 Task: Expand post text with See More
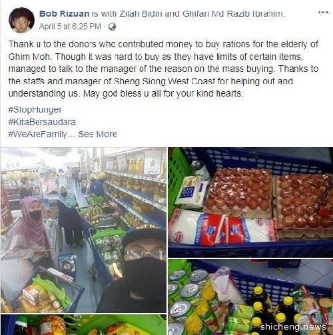coord(97,134)
